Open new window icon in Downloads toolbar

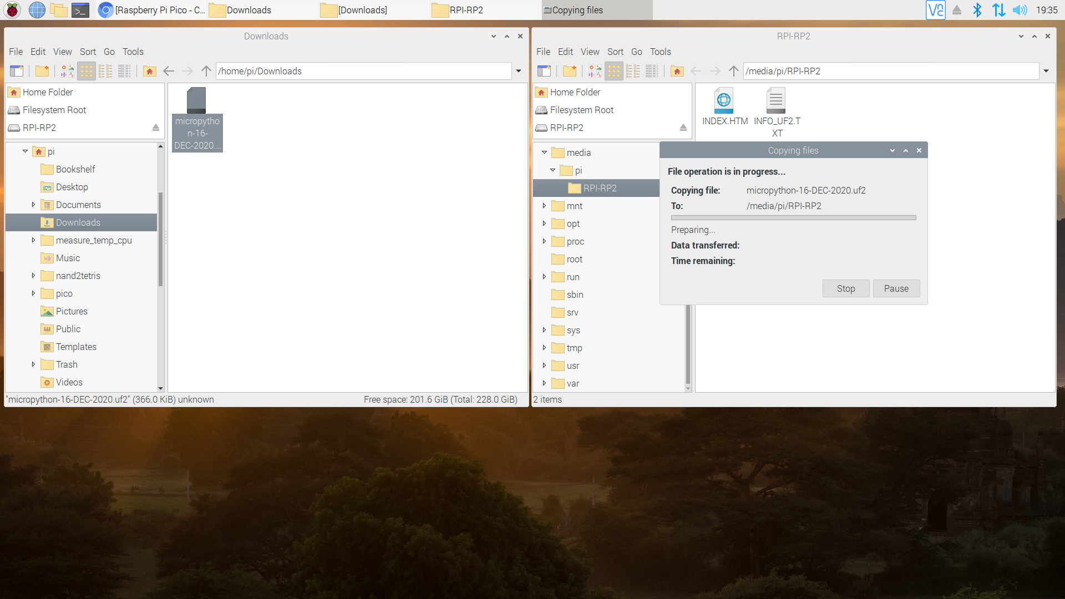pos(17,71)
